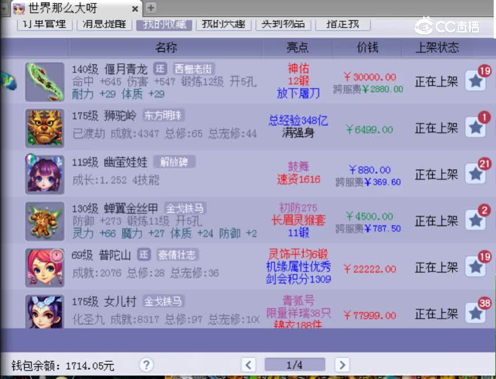The height and width of the screenshot is (379, 496).
Task: Click the 119级 幽萤娃娃 item name
Action: [x=110, y=163]
